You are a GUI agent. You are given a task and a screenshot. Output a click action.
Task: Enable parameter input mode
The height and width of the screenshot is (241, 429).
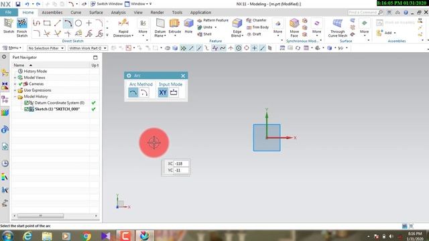174,92
